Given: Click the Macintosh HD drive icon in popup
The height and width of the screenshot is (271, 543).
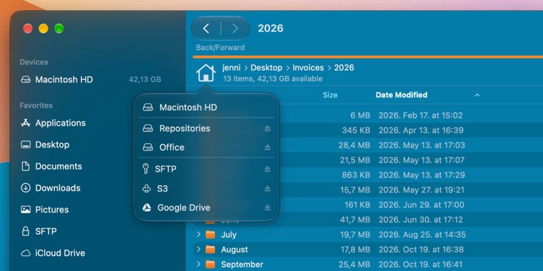Looking at the screenshot, I should click(x=148, y=108).
